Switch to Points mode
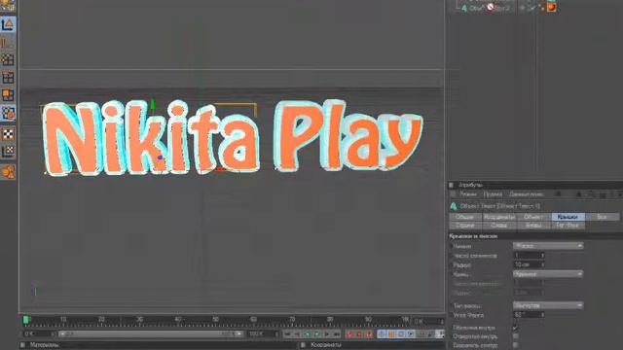Screen dimensions: 623x350 [x=8, y=60]
